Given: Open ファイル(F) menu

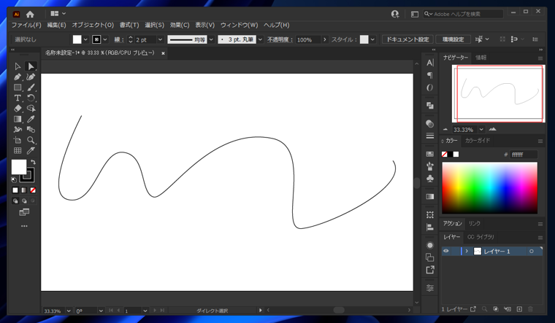Looking at the screenshot, I should pos(26,25).
